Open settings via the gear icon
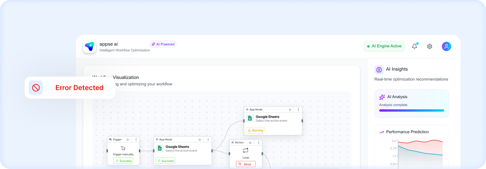486x169 pixels. pyautogui.click(x=430, y=46)
